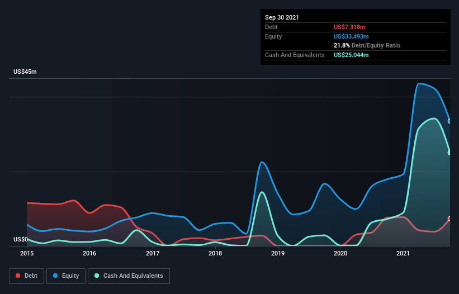Viewport: 459px width, 294px height.
Task: Click the 2017 axis label
Action: click(x=153, y=253)
